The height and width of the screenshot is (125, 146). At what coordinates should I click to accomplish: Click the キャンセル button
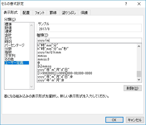click(135, 120)
